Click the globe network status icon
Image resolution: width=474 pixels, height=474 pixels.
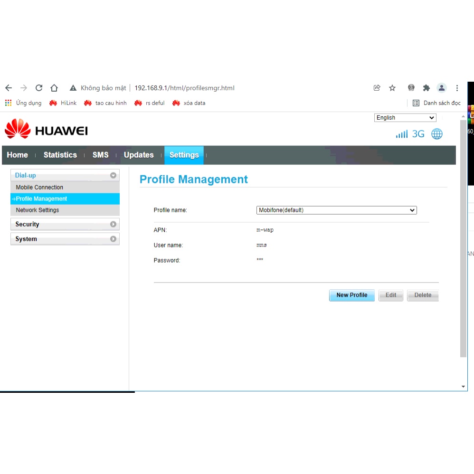(x=437, y=134)
